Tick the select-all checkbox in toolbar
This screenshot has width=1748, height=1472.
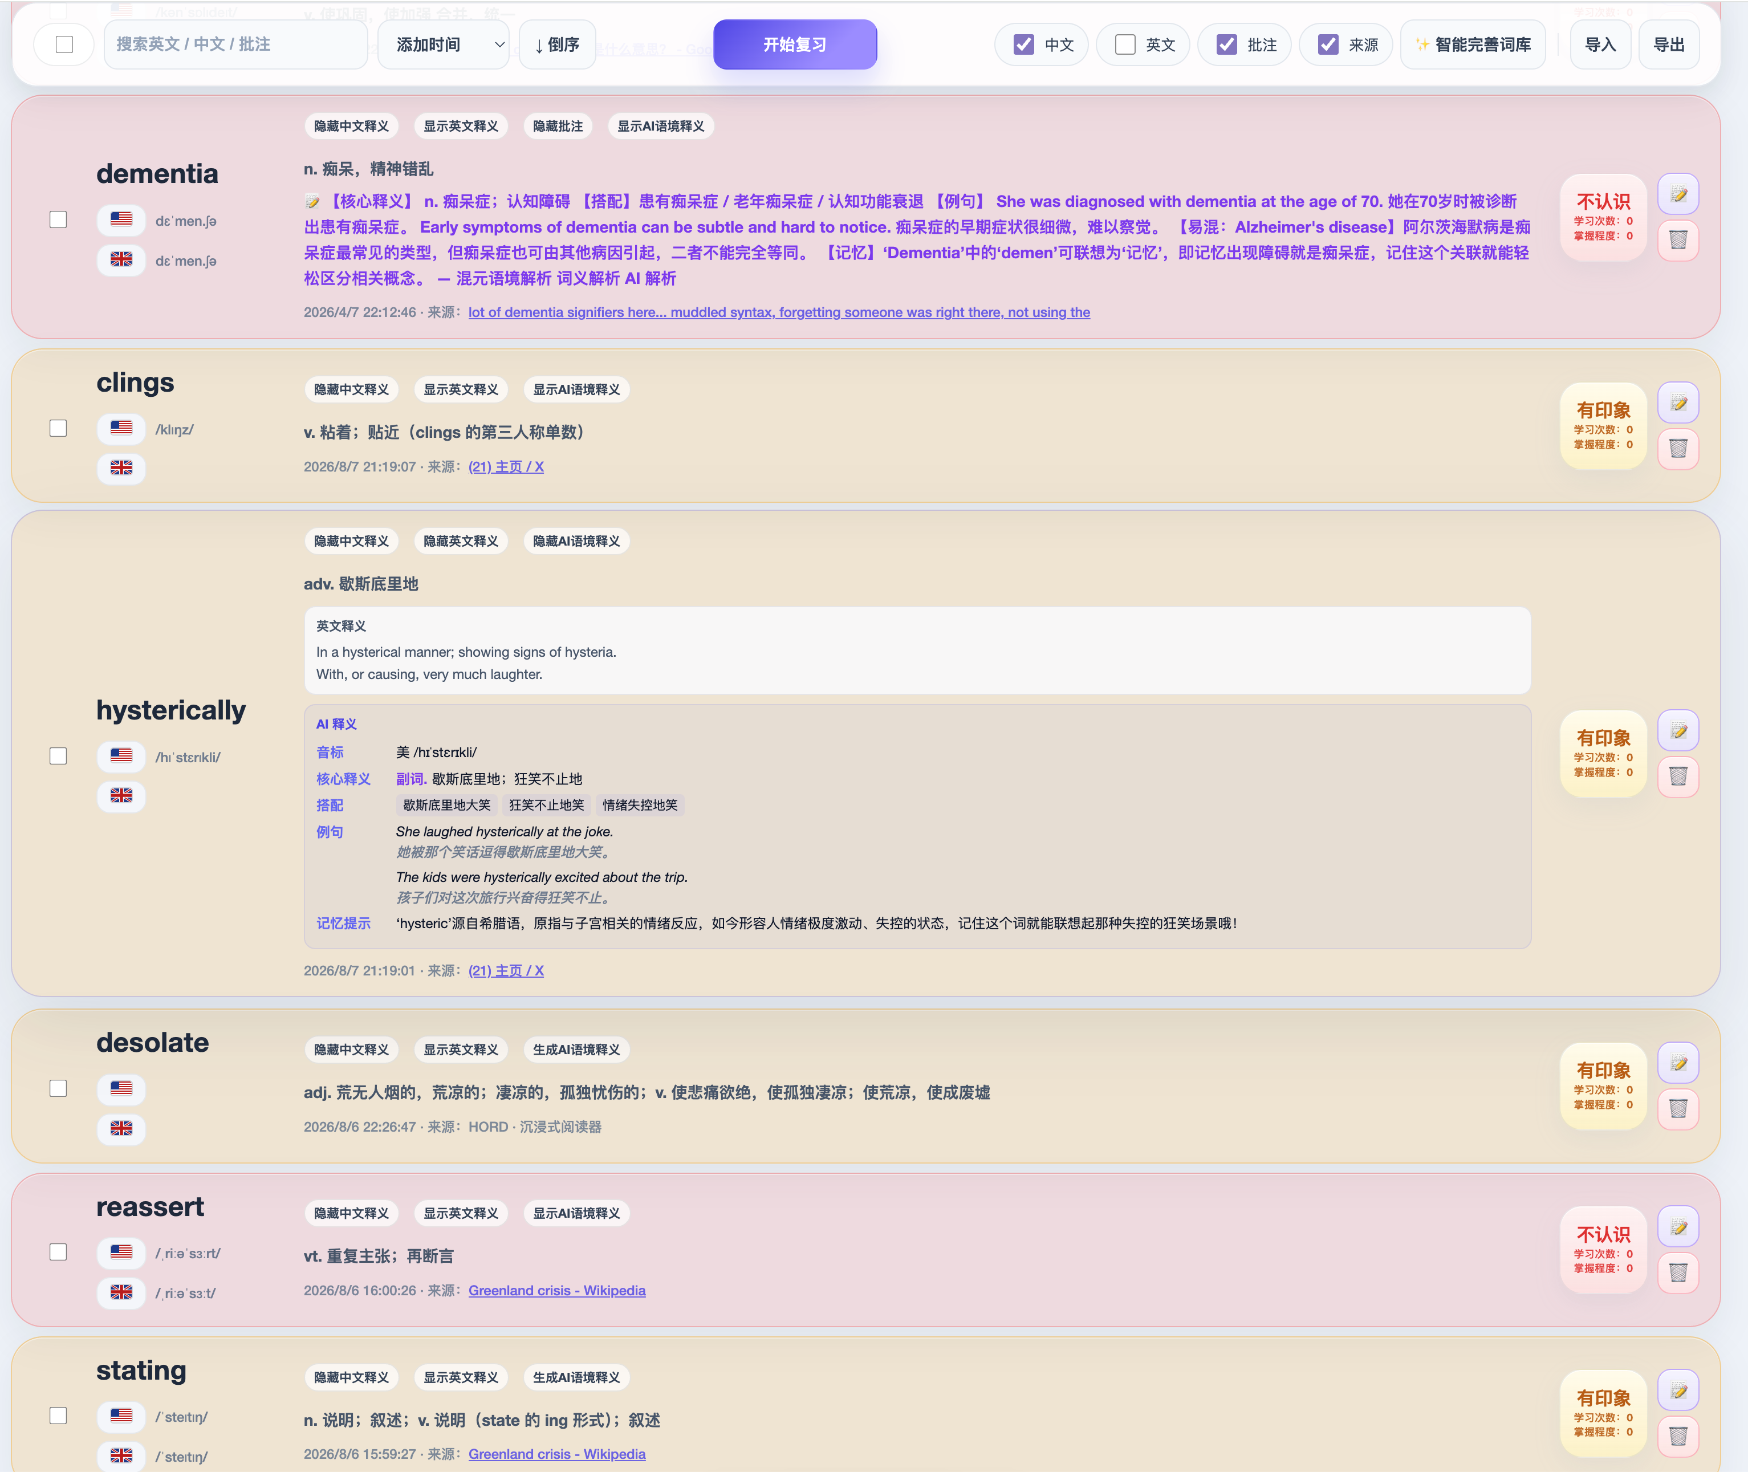click(x=64, y=44)
